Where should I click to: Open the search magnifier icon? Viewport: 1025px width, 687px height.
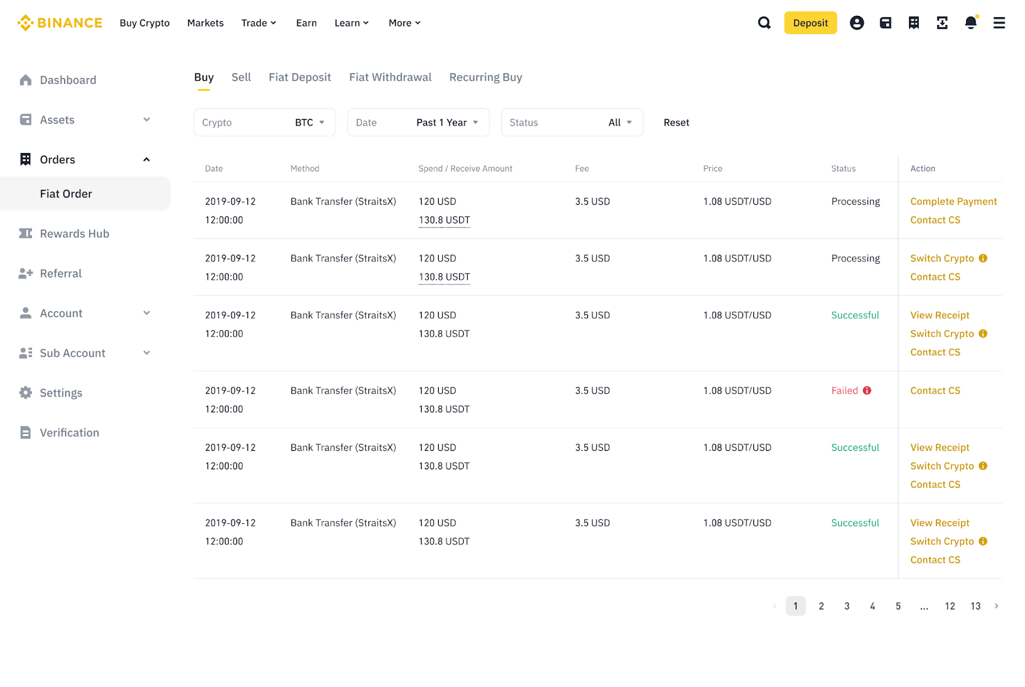click(764, 23)
